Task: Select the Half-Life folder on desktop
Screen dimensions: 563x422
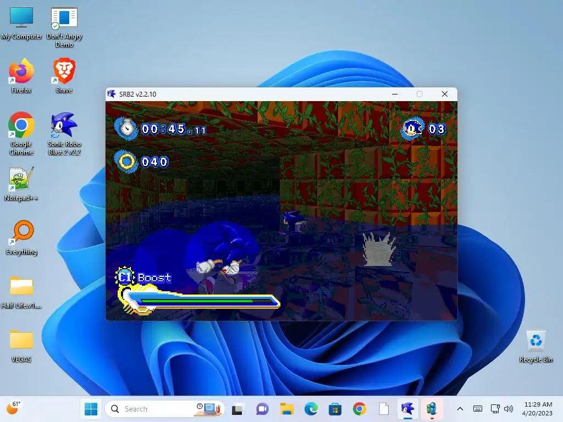Action: (21, 292)
